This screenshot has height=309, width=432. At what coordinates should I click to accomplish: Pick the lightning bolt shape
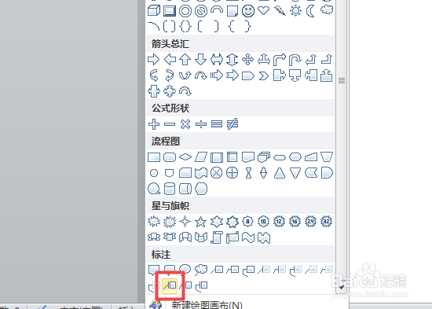point(280,11)
